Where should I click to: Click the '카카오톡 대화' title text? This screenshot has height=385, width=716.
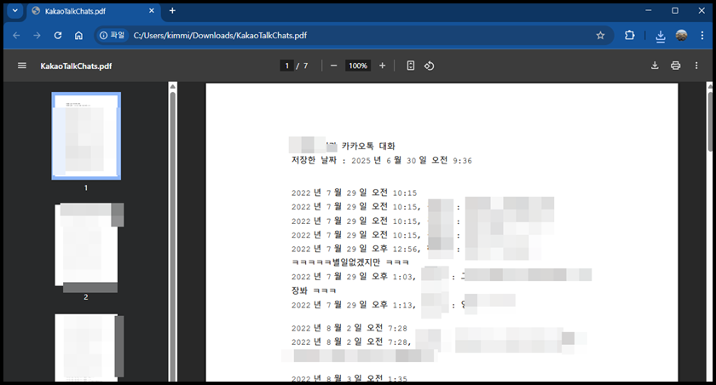click(368, 146)
